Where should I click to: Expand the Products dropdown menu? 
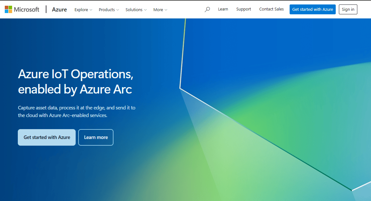[109, 10]
